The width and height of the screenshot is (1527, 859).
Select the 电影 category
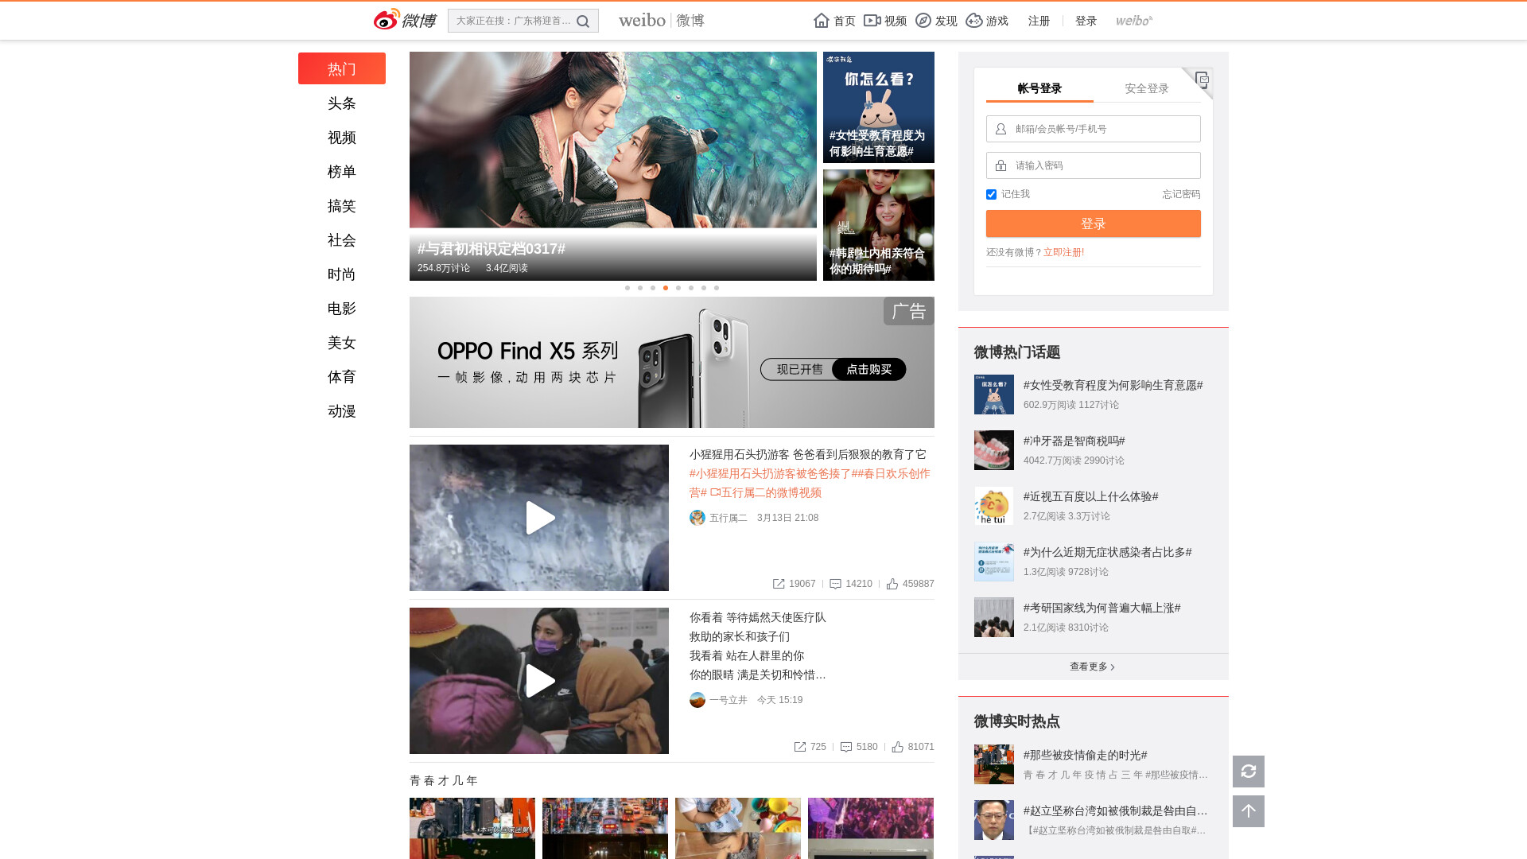(x=342, y=309)
